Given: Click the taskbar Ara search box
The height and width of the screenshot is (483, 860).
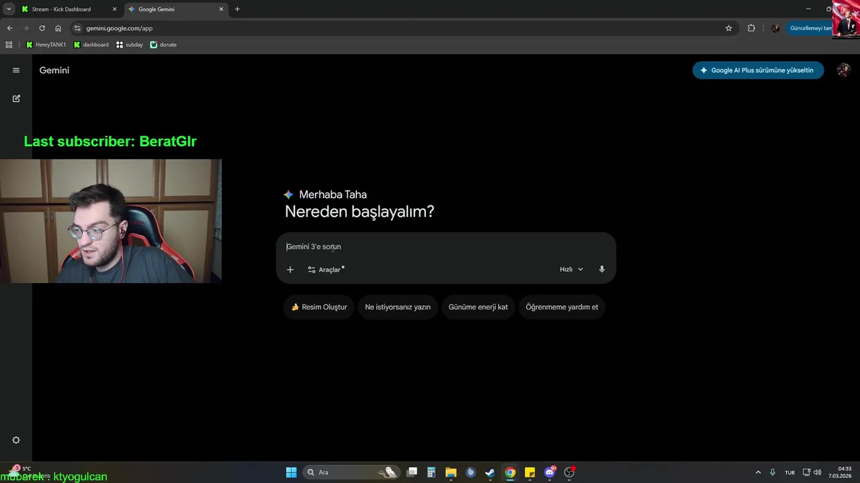Looking at the screenshot, I should pos(351,472).
